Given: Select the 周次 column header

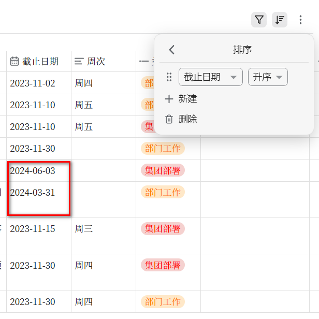Looking at the screenshot, I should [x=104, y=61].
